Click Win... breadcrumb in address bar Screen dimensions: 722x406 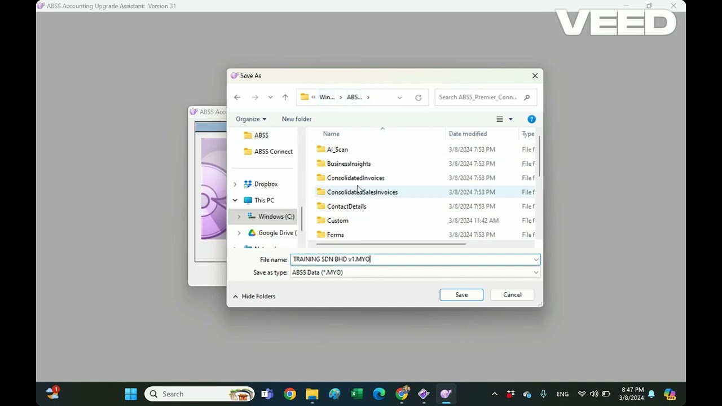pos(327,97)
